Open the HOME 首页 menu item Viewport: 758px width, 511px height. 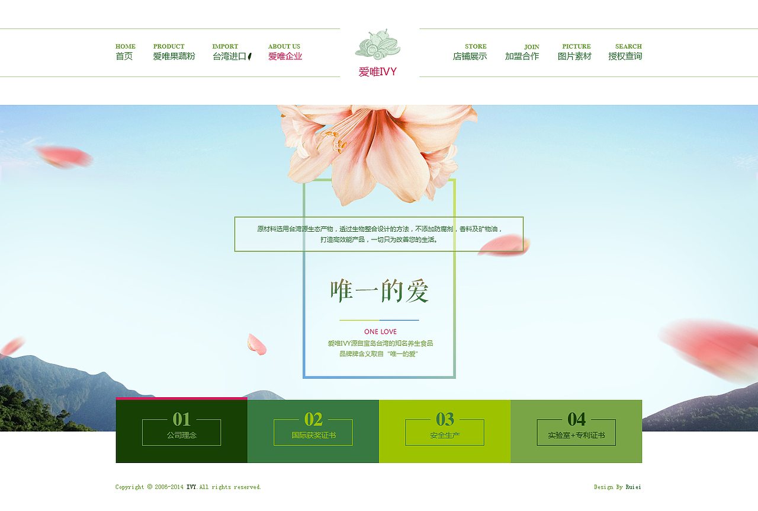point(125,53)
